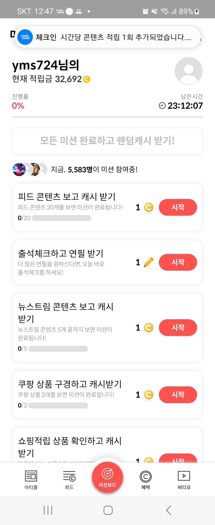Image resolution: width=215 pixels, height=525 pixels.
Task: Start the 뉴스트림 콘텐츠 mission
Action: point(178,328)
